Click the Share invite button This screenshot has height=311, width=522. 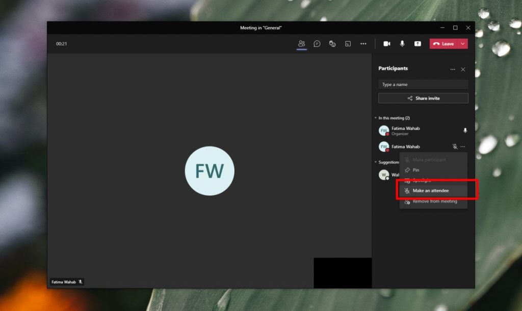coord(423,98)
